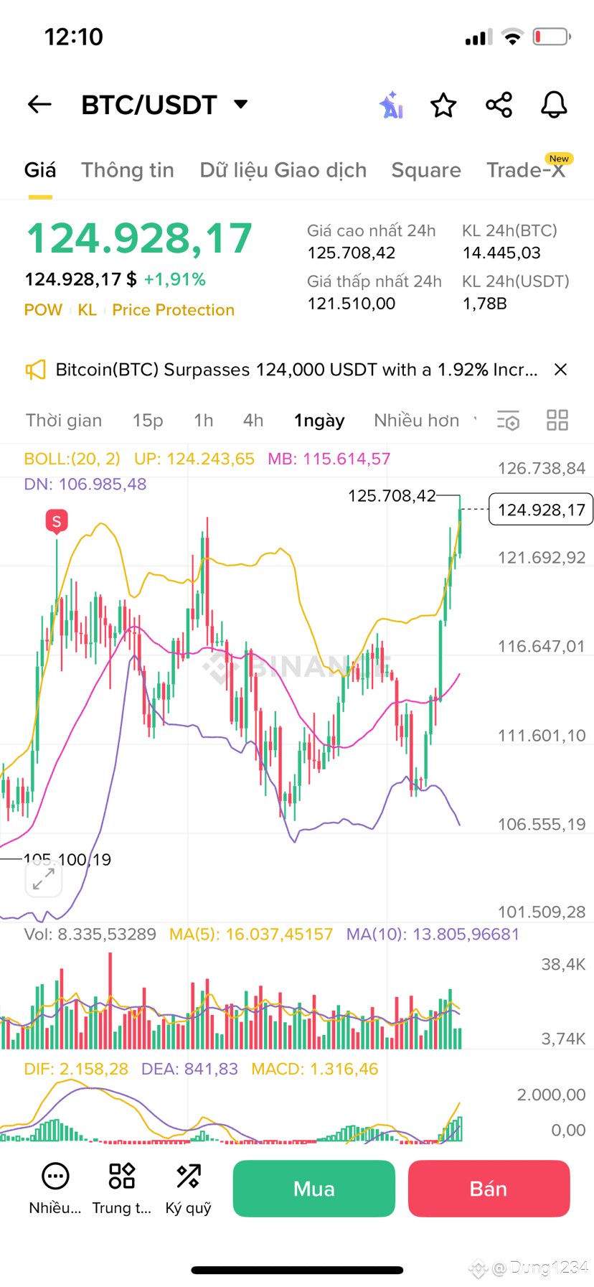Tap the share icon
This screenshot has width=594, height=1287.
[x=499, y=105]
